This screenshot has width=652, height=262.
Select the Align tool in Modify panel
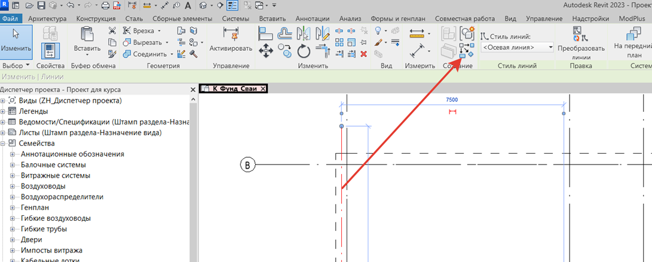pos(266,33)
